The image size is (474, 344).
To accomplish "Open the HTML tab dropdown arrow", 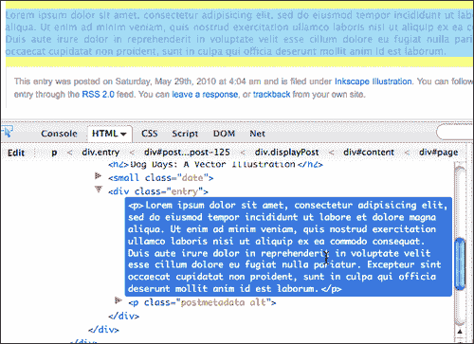I will (123, 135).
